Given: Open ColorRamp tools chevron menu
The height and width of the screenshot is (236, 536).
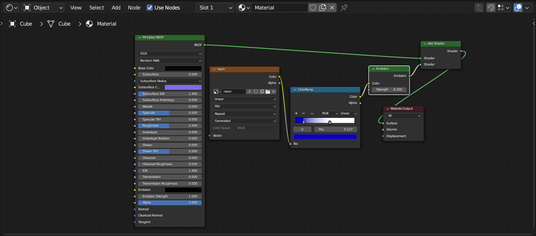Looking at the screenshot, I should coord(312,113).
